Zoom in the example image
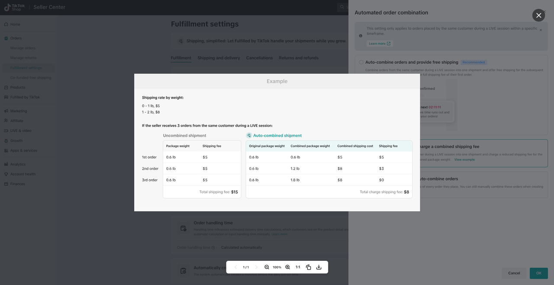Image resolution: width=554 pixels, height=285 pixels. (287, 267)
